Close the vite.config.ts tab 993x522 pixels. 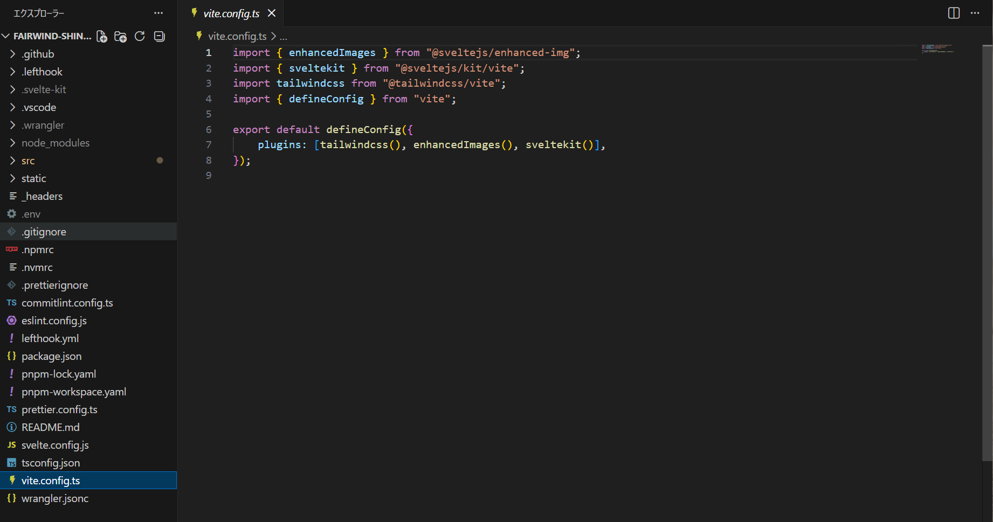pos(272,13)
